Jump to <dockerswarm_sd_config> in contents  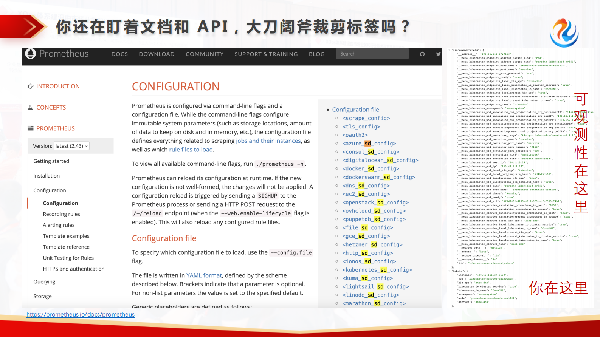[378, 177]
